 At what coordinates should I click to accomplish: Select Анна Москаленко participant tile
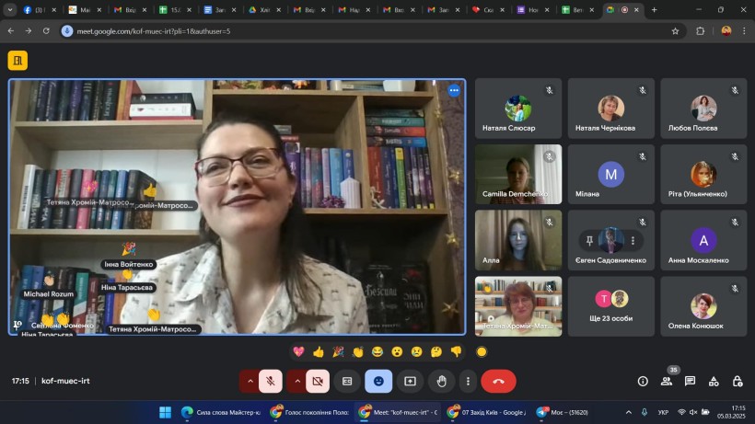pyautogui.click(x=703, y=240)
